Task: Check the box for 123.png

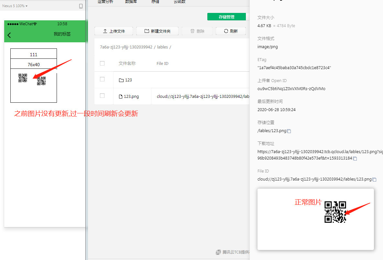Action: point(102,96)
